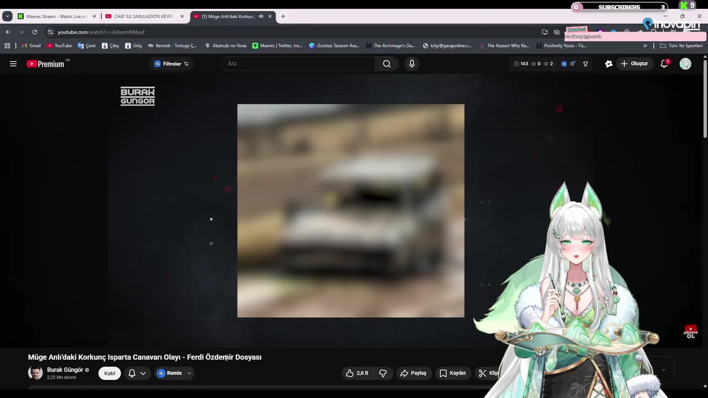Open Burak Güngör channel avatar

coord(35,373)
